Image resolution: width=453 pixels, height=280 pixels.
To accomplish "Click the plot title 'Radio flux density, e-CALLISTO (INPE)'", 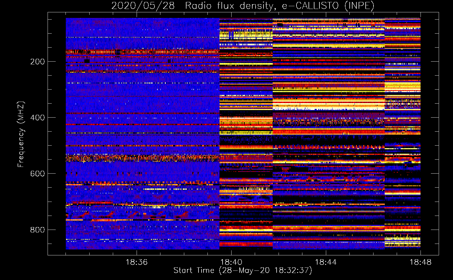I will tap(279, 6).
